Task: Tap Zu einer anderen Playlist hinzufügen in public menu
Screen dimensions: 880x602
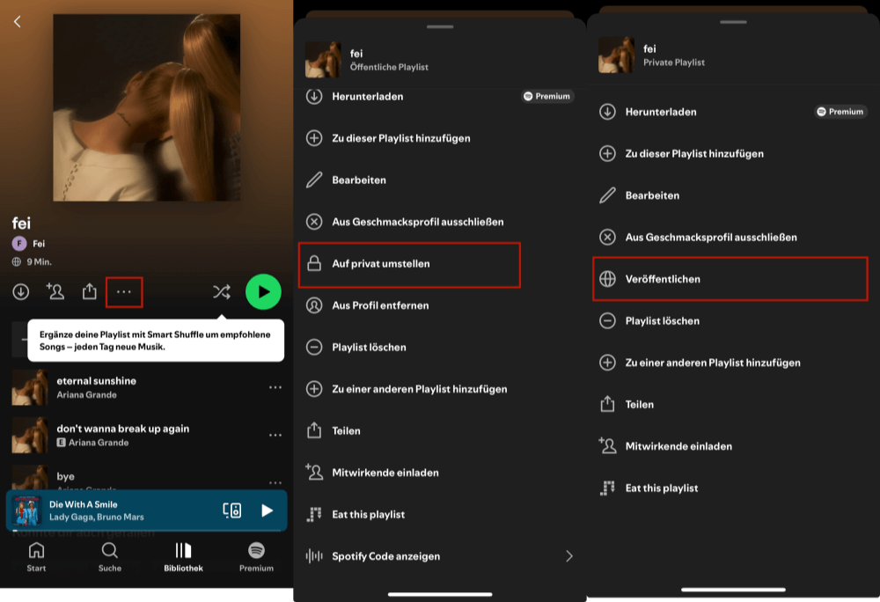Action: tap(439, 389)
